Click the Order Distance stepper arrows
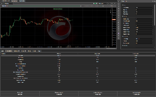This screenshot has width=156, height=97. (x=153, y=21)
